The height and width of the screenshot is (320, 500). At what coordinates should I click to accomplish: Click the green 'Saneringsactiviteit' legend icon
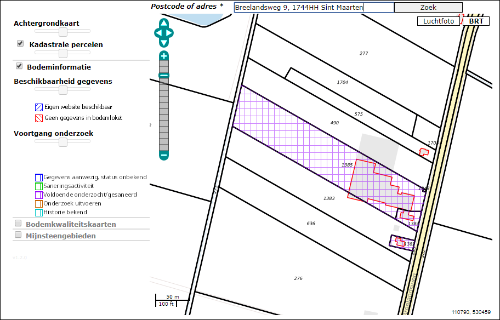pyautogui.click(x=38, y=186)
